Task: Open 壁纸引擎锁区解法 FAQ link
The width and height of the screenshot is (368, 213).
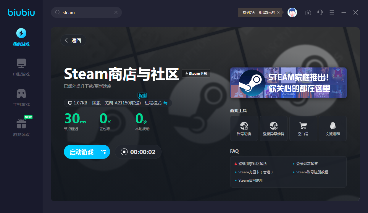Action: point(253,164)
